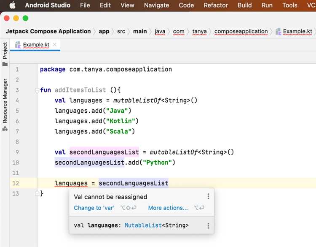Click line number 9 in the gutter
316x247 pixels.
click(x=17, y=152)
